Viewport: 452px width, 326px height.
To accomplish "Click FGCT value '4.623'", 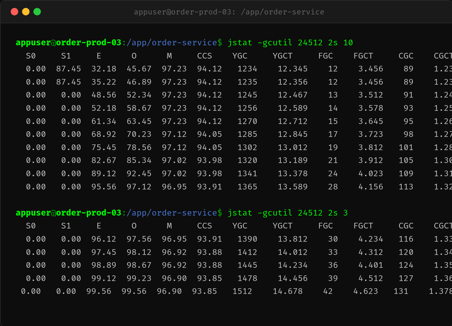I will [366, 291].
